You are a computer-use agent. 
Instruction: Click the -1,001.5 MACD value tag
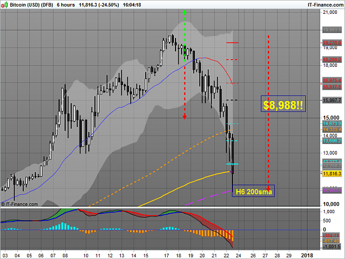(332, 246)
